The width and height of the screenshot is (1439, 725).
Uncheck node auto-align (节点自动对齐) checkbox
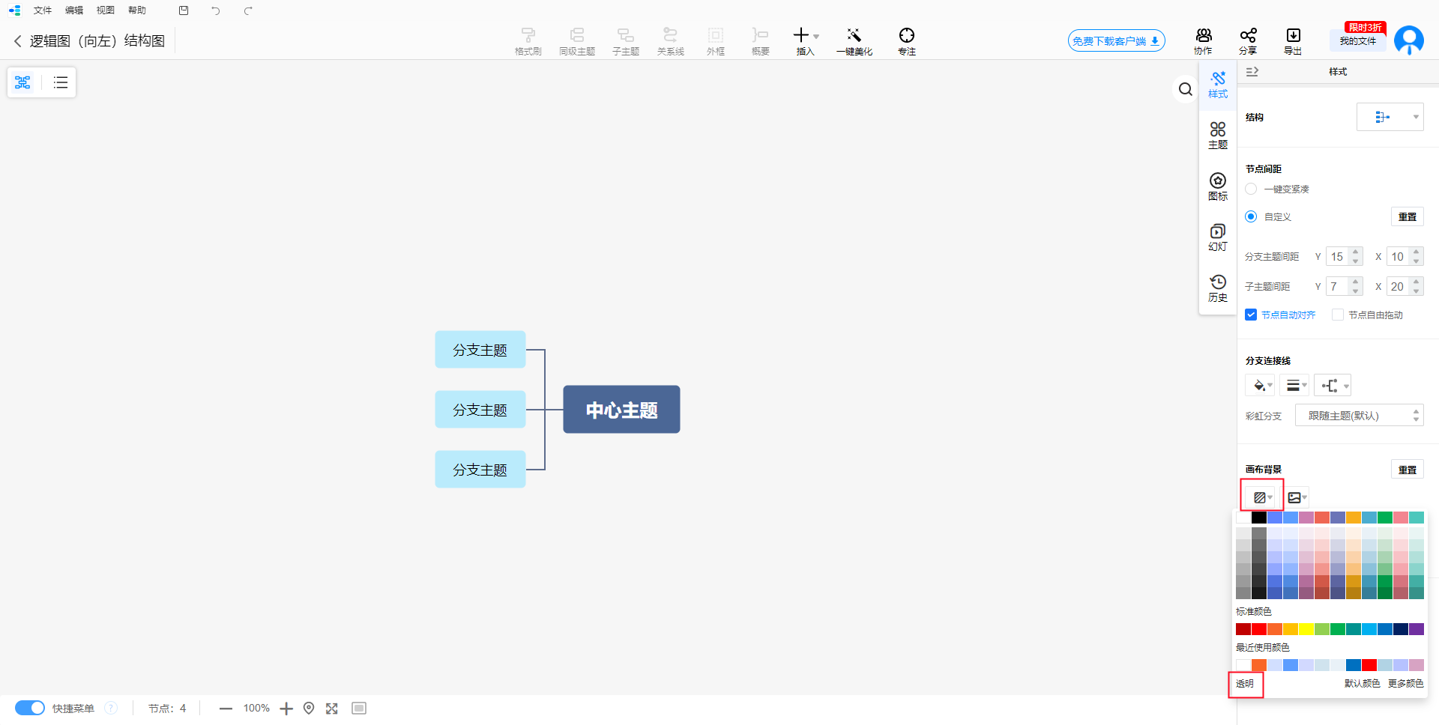[x=1251, y=315]
